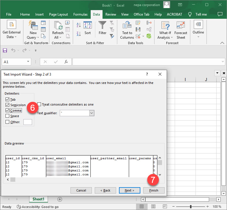Click the Redo arrow icon
This screenshot has height=210, width=227.
[25, 50]
